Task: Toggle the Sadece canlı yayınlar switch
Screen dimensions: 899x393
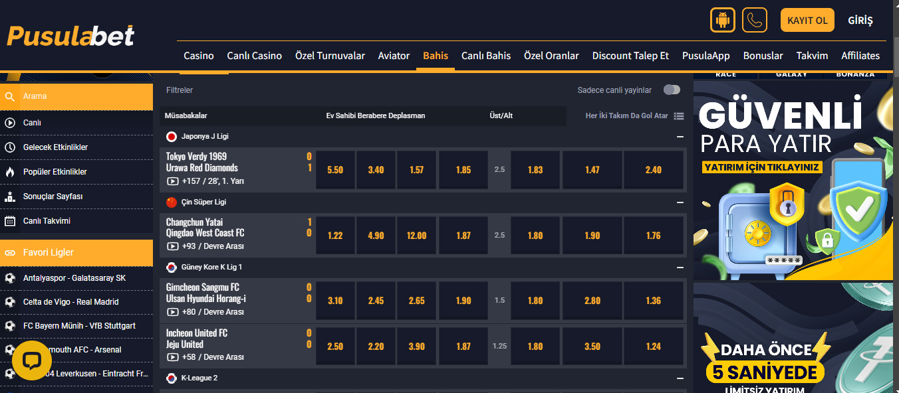Action: click(x=672, y=90)
